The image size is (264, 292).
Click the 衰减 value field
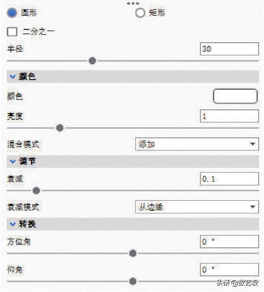point(229,179)
